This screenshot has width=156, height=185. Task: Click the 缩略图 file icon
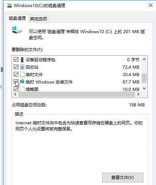(22, 89)
